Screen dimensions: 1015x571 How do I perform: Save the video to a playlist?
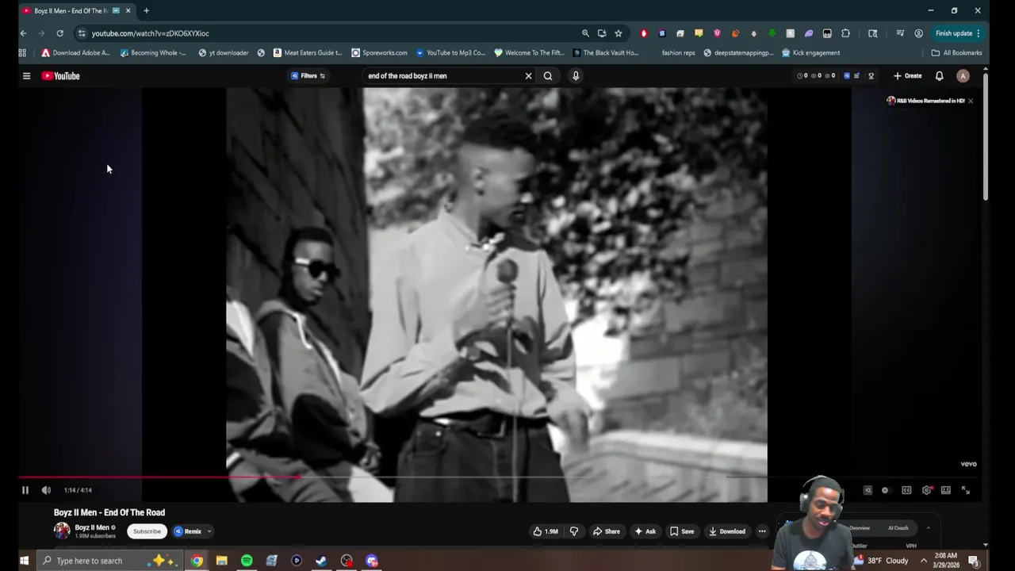682,531
